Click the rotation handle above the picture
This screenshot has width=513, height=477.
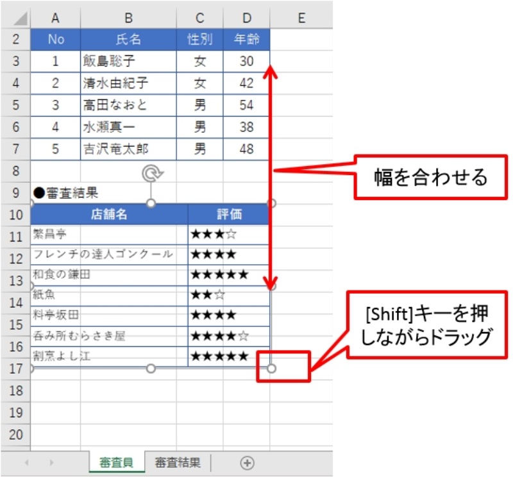(151, 172)
